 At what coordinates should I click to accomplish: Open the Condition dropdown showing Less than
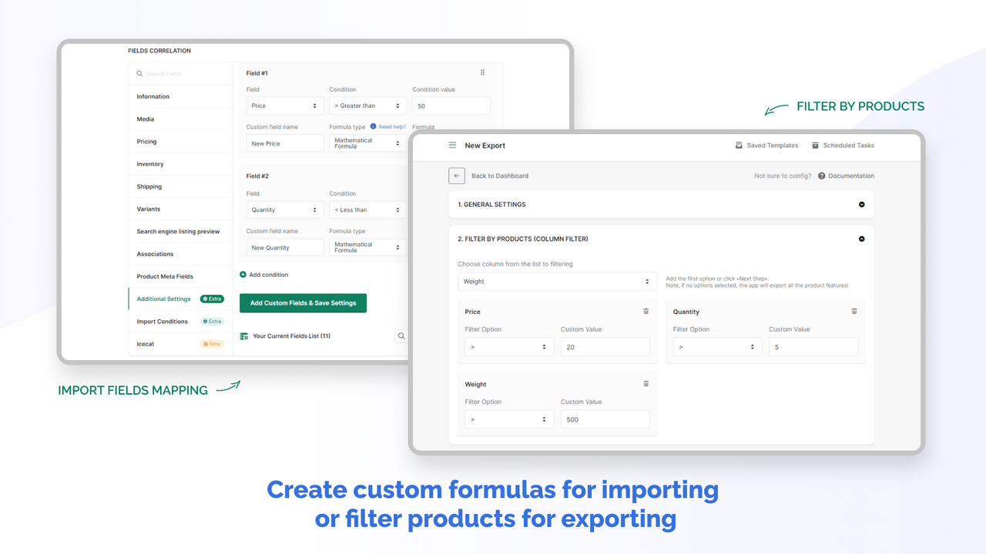pos(367,209)
